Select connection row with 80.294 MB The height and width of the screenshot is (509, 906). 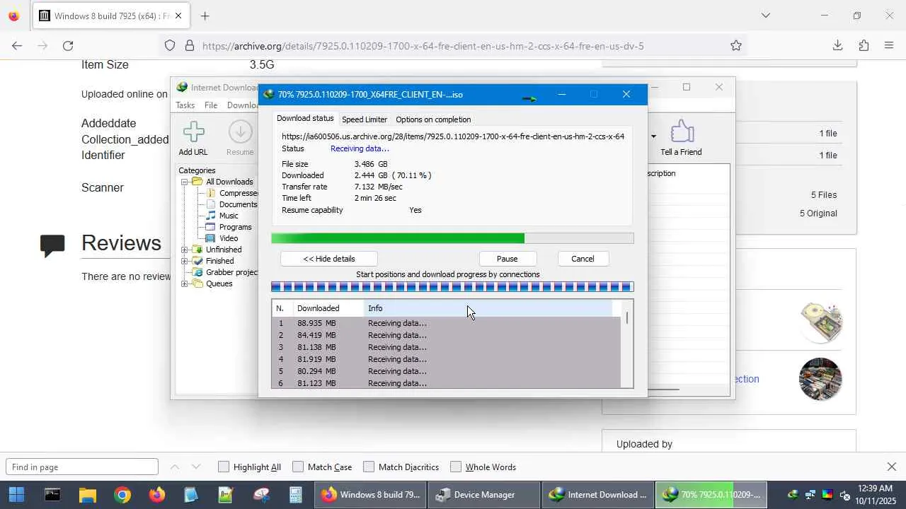446,371
